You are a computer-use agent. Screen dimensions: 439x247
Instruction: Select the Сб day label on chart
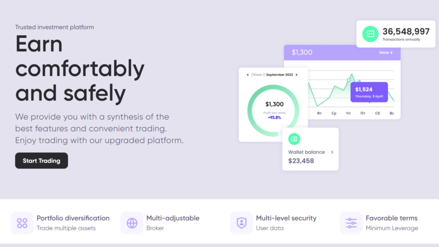tap(377, 113)
